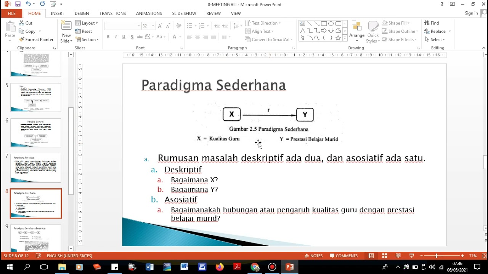
Task: Click the Increase List Level icon
Action: 225,26
